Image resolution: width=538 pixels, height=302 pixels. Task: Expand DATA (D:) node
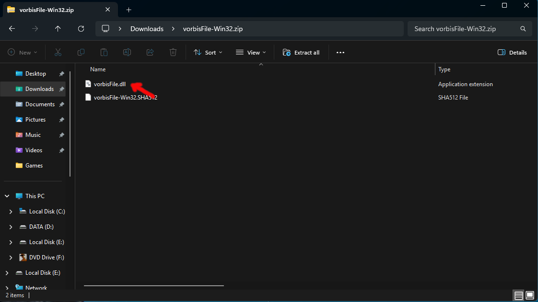point(11,227)
